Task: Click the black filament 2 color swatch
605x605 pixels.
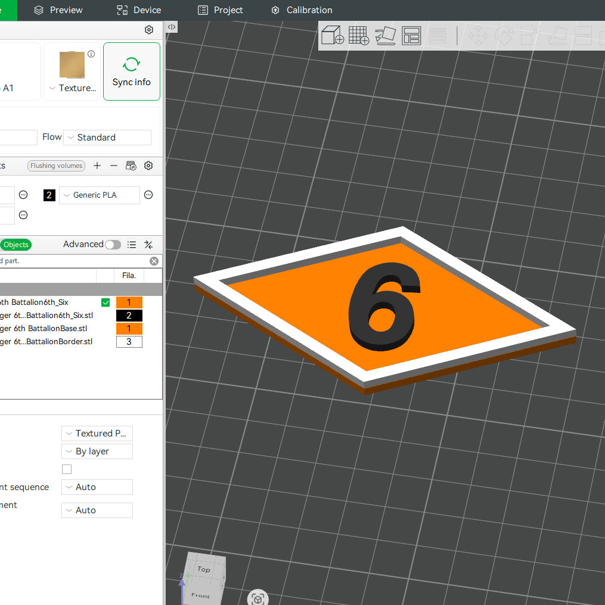Action: [49, 195]
